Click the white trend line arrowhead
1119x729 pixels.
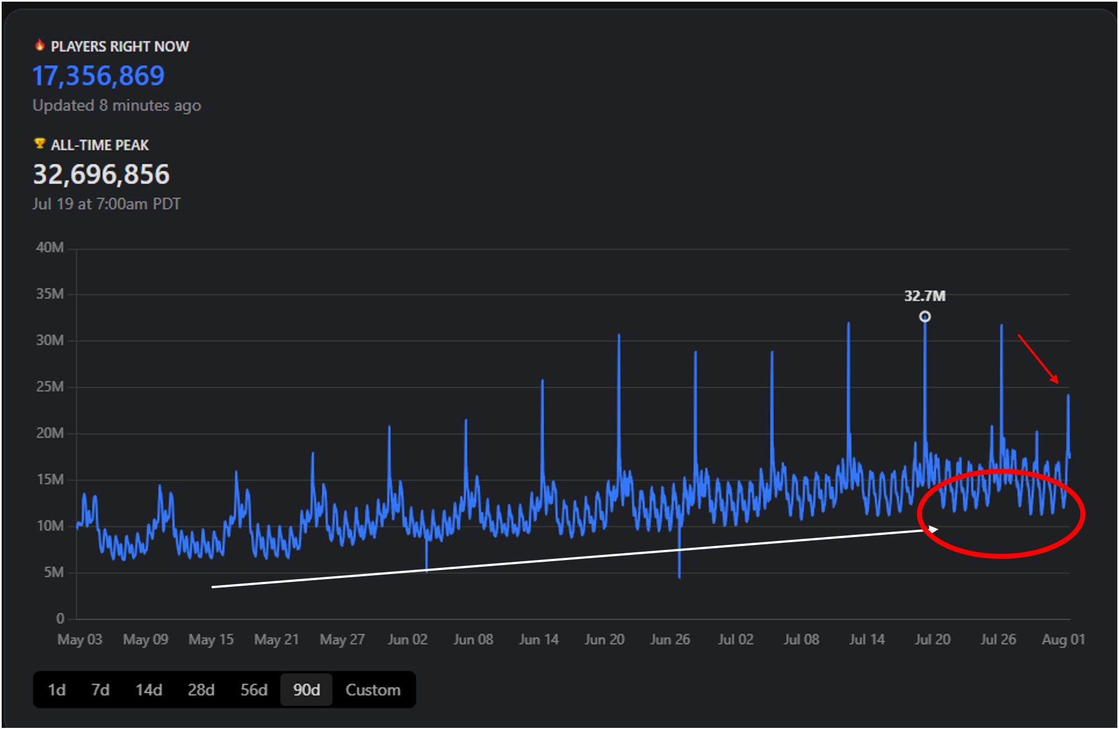pyautogui.click(x=933, y=529)
